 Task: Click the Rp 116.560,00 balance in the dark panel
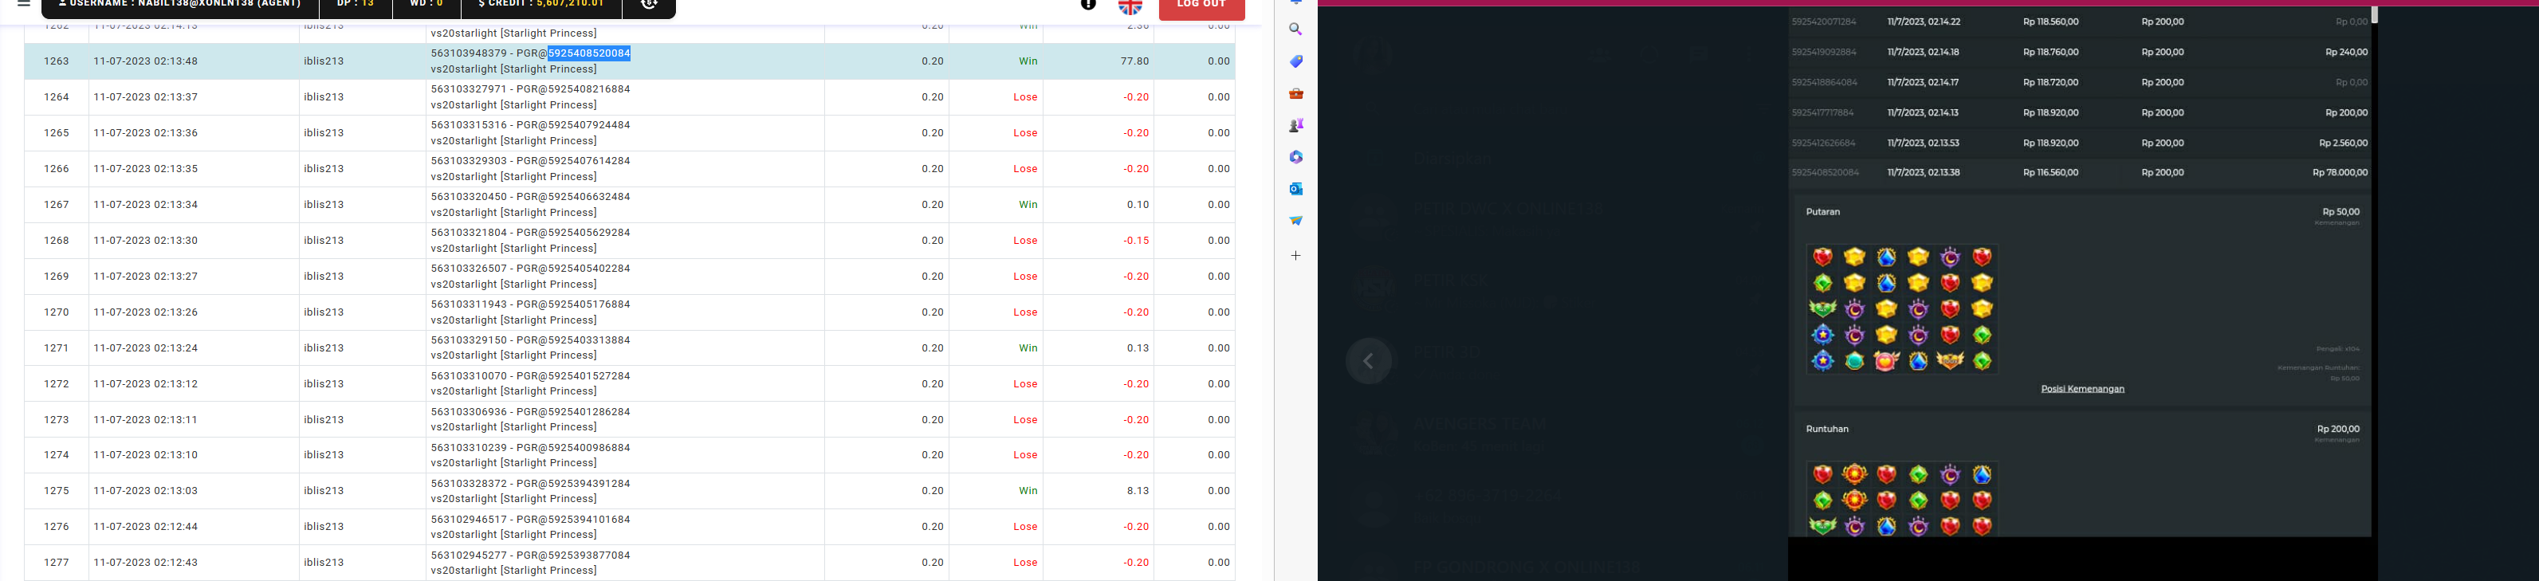[2050, 172]
